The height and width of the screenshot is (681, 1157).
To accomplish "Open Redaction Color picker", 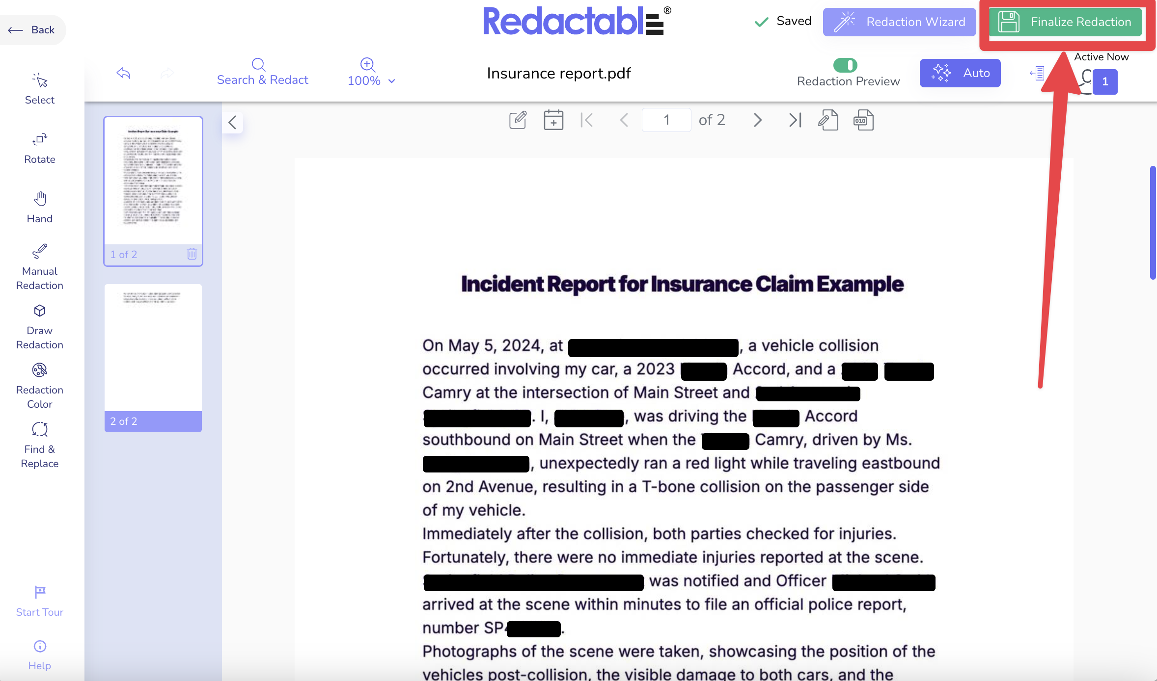I will (x=39, y=386).
